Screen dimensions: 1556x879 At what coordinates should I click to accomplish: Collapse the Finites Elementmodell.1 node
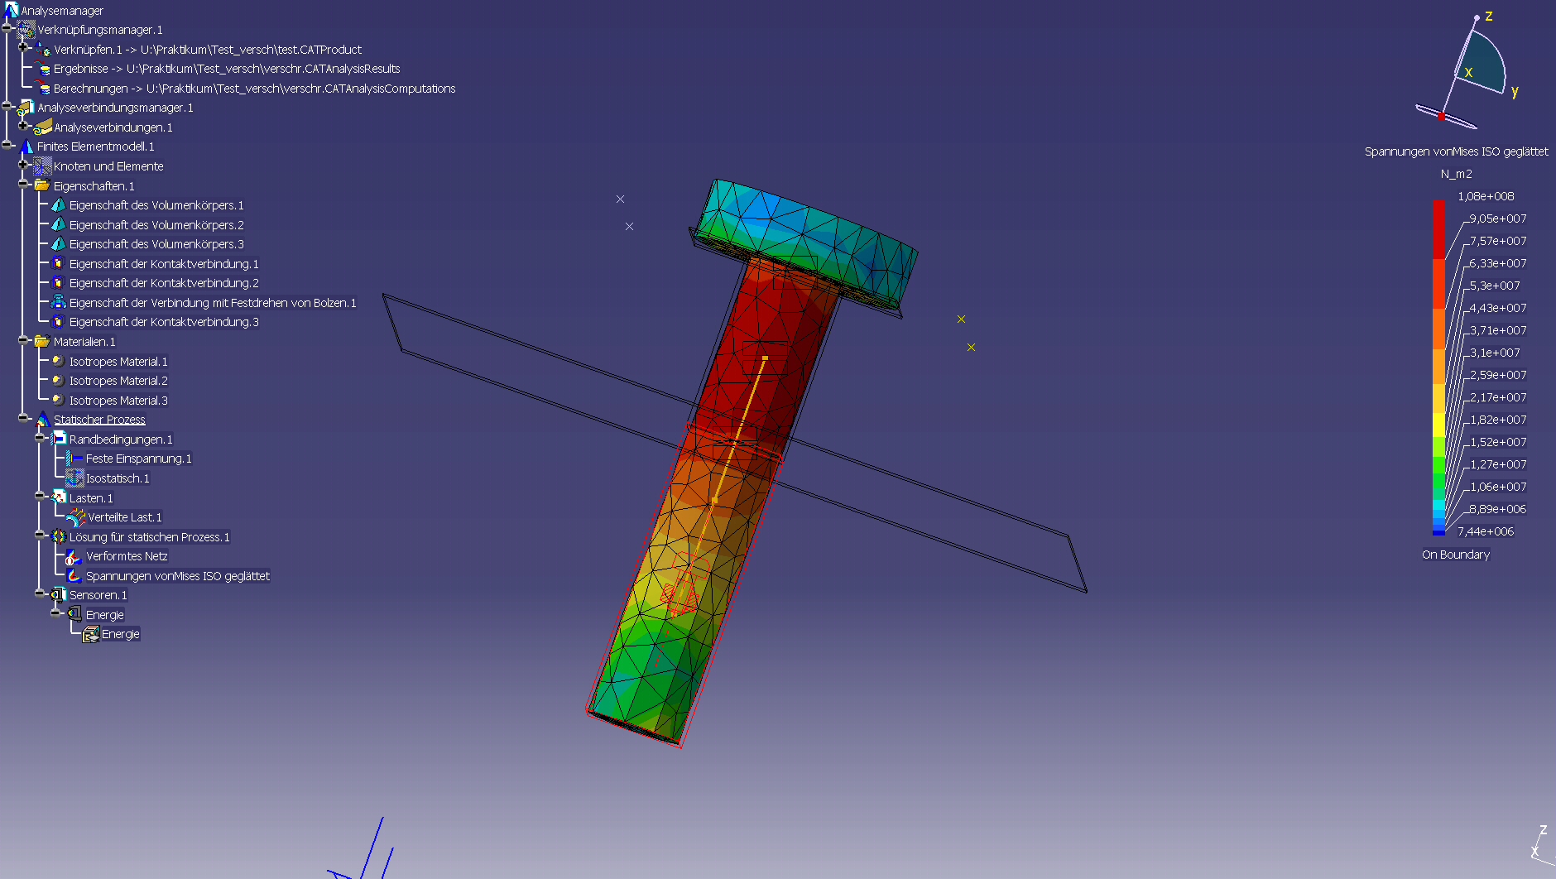[7, 145]
